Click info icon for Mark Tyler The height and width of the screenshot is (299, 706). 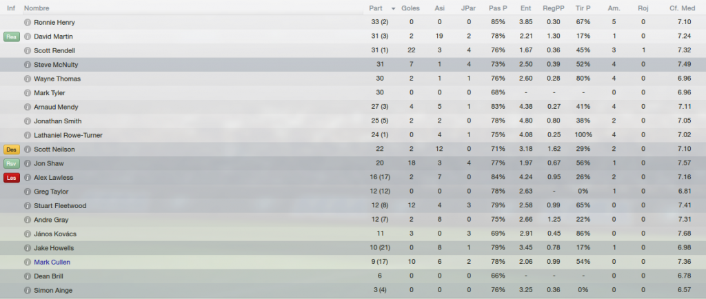28,93
